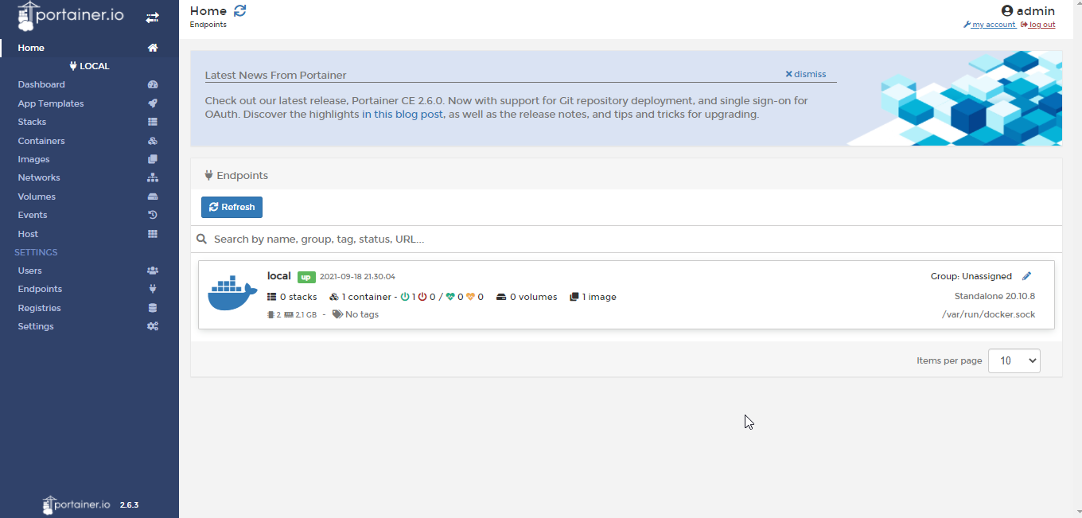Click the 'log out' link
This screenshot has height=518, width=1082.
1038,25
